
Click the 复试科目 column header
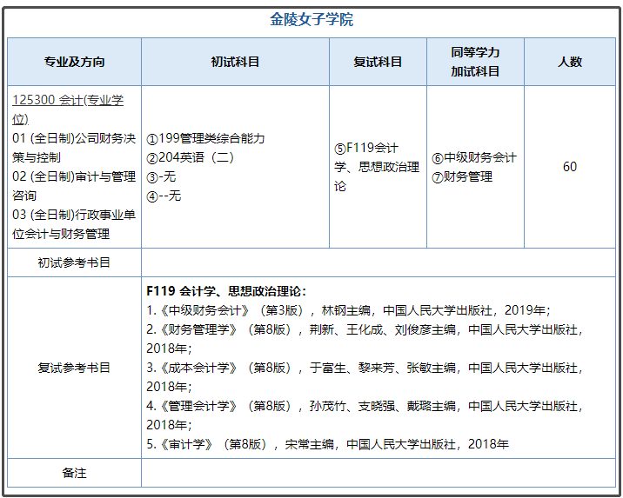(378, 62)
